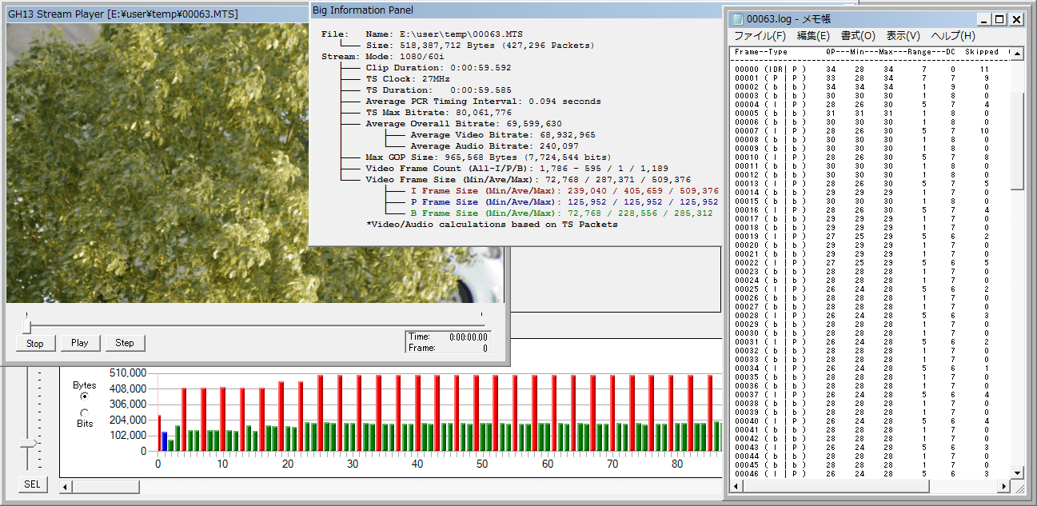1037x506 pixels.
Task: Click Notepad's scroll left arrow
Action: [x=736, y=487]
